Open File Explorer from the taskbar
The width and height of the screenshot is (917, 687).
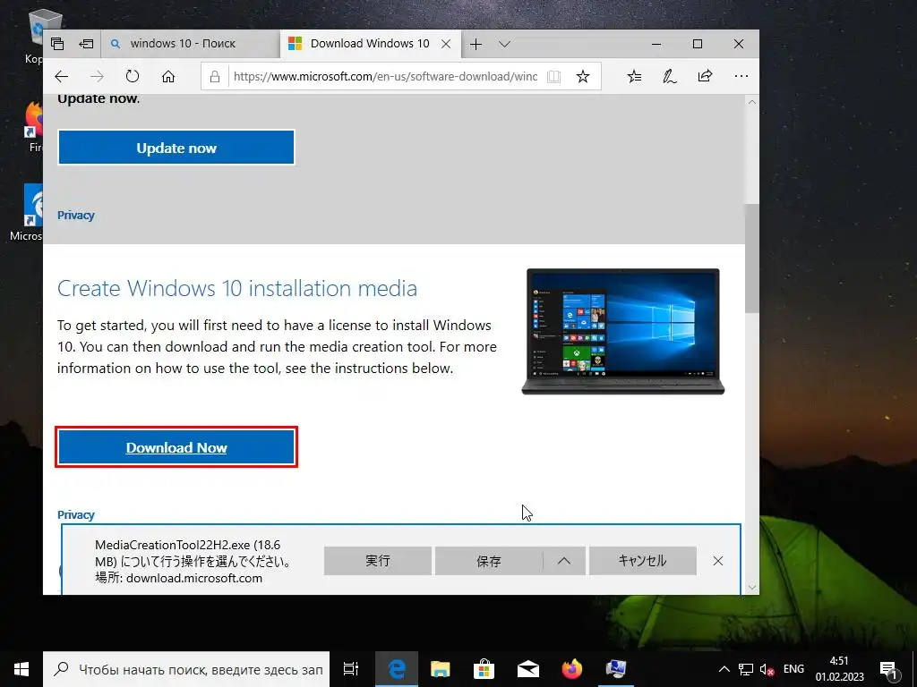pos(441,669)
